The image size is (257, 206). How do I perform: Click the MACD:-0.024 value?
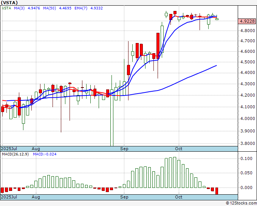[45, 154]
